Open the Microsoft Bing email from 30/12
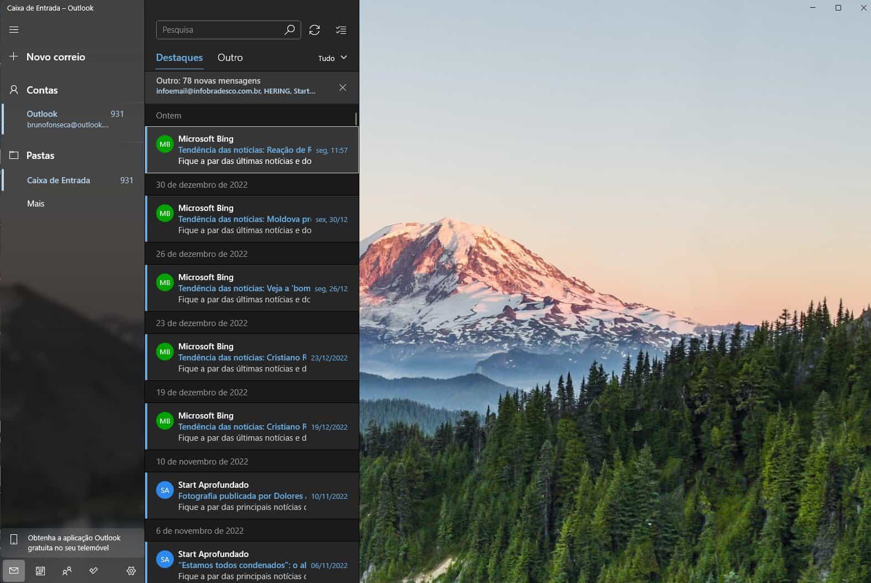This screenshot has height=583, width=871. pos(252,219)
